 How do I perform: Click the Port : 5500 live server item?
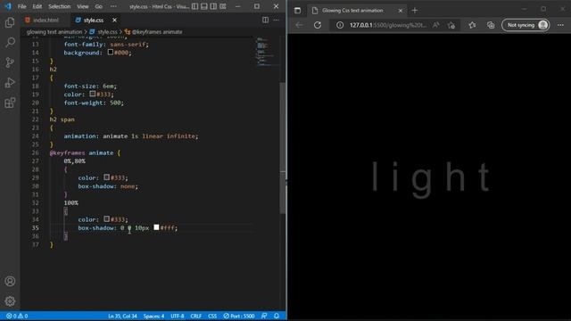coord(239,316)
